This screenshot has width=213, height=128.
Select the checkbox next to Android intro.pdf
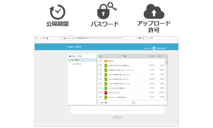100,93
